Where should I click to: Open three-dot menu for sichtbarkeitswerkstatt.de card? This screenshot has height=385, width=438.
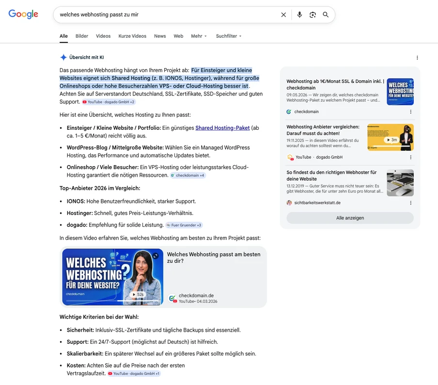pos(410,203)
